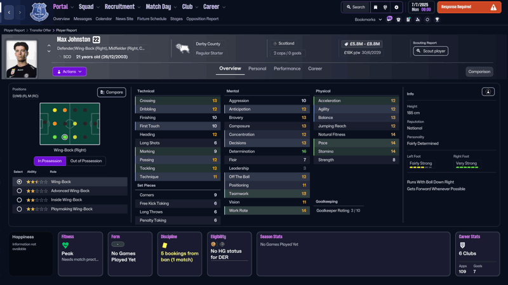Click the positions pitch diagram
Image resolution: width=508 pixels, height=285 pixels.
tap(70, 123)
